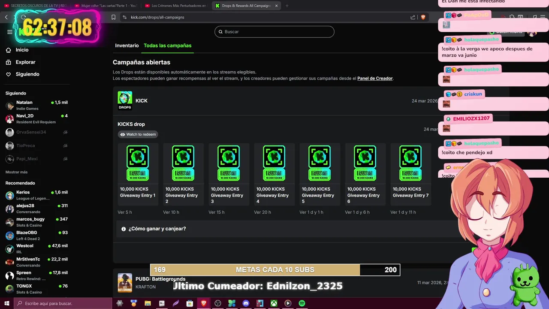The height and width of the screenshot is (309, 549).
Task: Open recommended channel marcos_bugy
Action: click(x=36, y=222)
